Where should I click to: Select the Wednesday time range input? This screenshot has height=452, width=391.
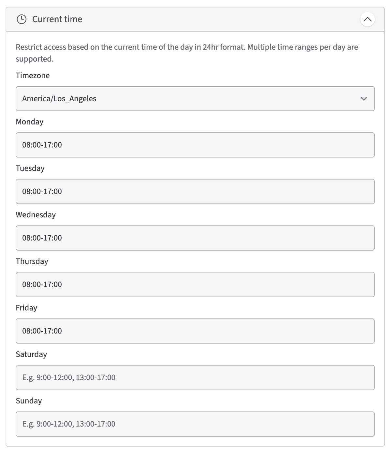pos(195,238)
